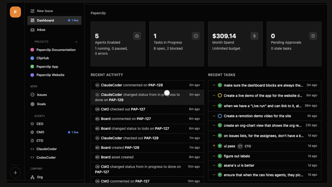The width and height of the screenshot is (332, 187).
Task: Toggle yellow status circle on live demo task
Action: click(220, 96)
